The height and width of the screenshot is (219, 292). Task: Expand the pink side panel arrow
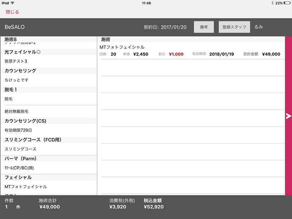coord(288,116)
